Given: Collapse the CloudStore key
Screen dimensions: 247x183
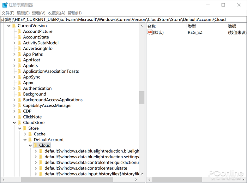Looking at the screenshot, I should (14, 123).
